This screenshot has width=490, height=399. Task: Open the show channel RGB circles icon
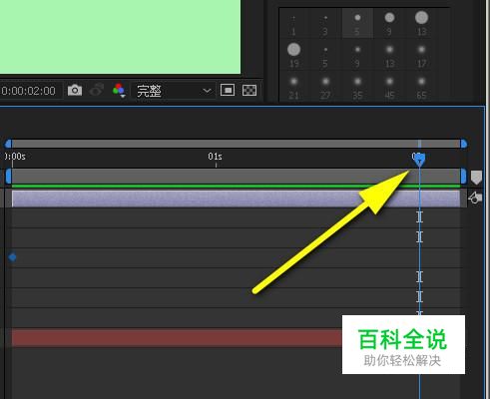coord(119,90)
